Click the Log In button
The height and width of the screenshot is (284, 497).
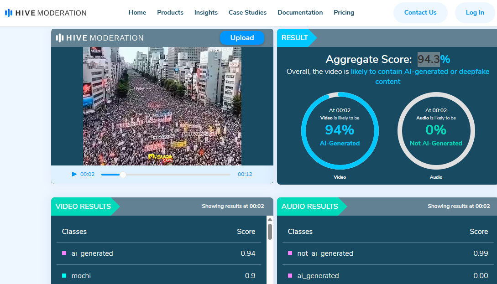[475, 13]
